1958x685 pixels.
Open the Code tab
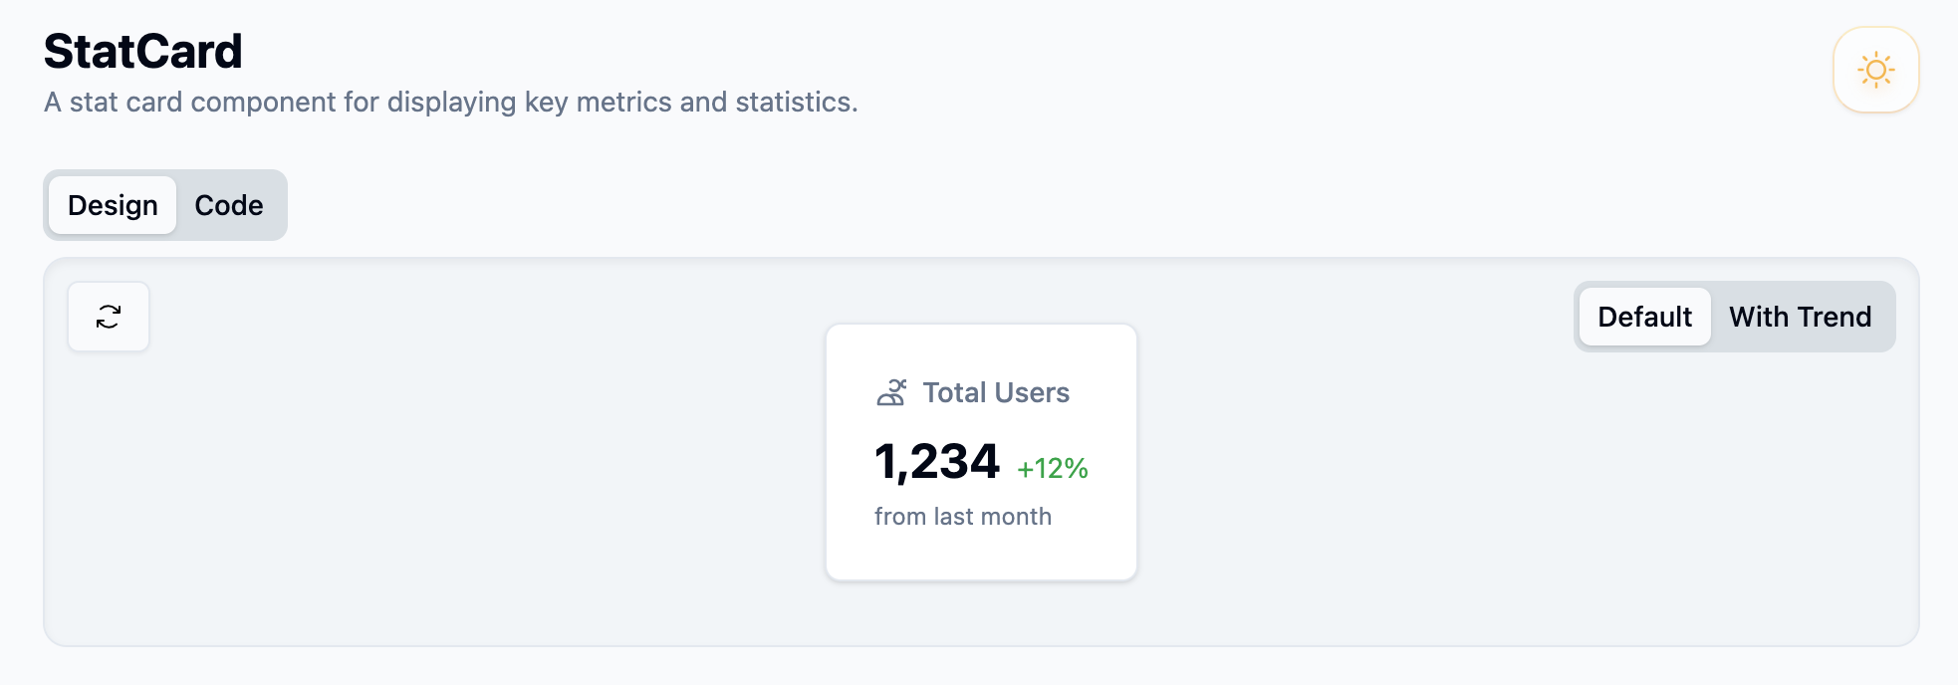229,205
